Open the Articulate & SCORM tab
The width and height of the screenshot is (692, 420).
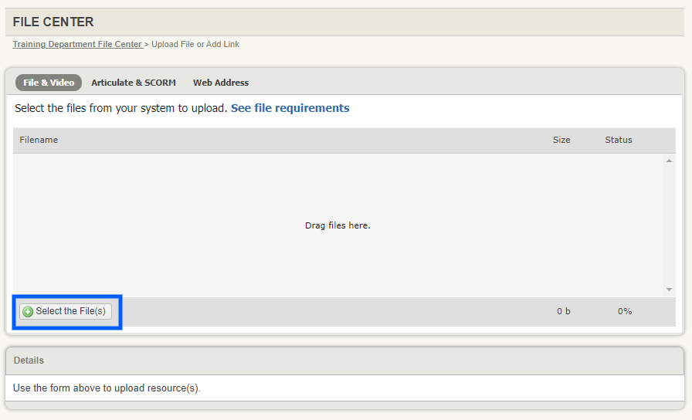click(134, 83)
